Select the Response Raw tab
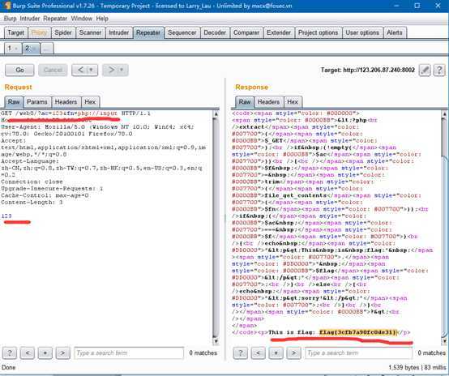The height and width of the screenshot is (376, 449). tap(245, 101)
